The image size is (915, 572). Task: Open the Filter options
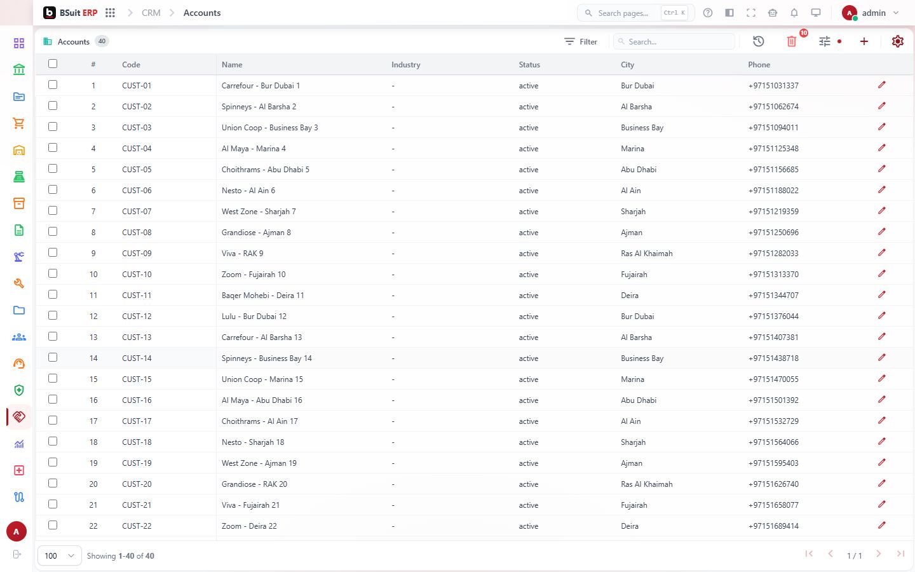(x=581, y=41)
